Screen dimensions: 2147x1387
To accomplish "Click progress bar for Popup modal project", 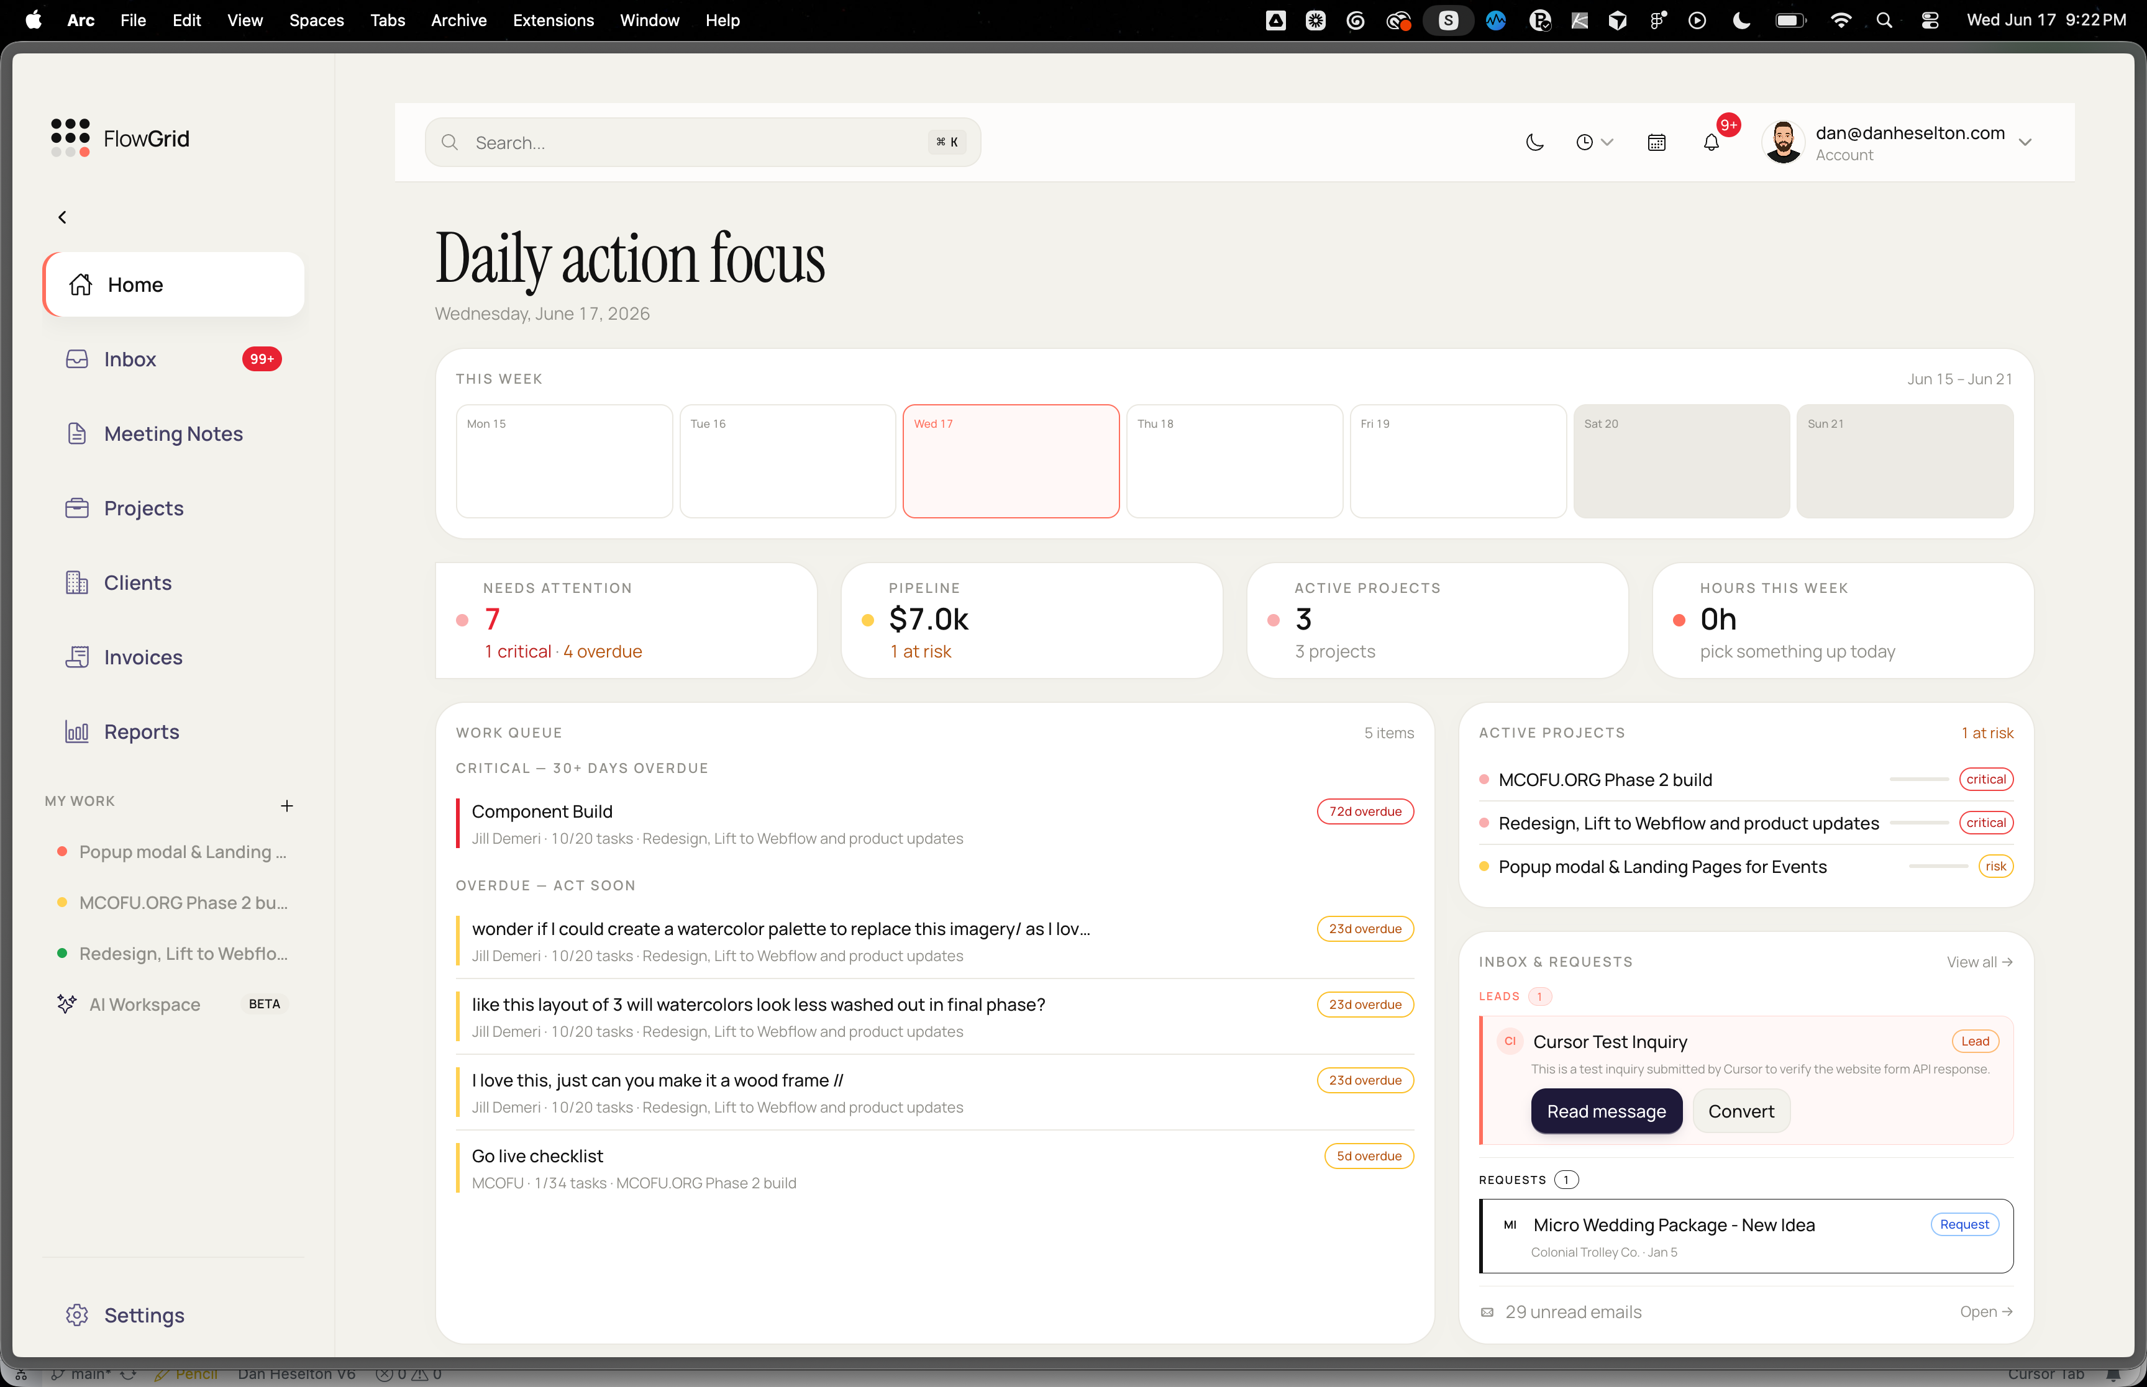I will pos(1939,867).
